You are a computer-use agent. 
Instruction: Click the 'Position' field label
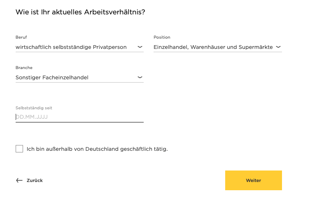point(162,37)
